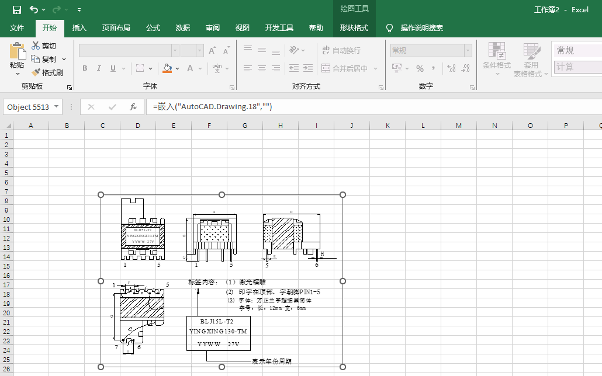Switch to the 视图 ribbon tab
The height and width of the screenshot is (376, 602).
(x=242, y=27)
